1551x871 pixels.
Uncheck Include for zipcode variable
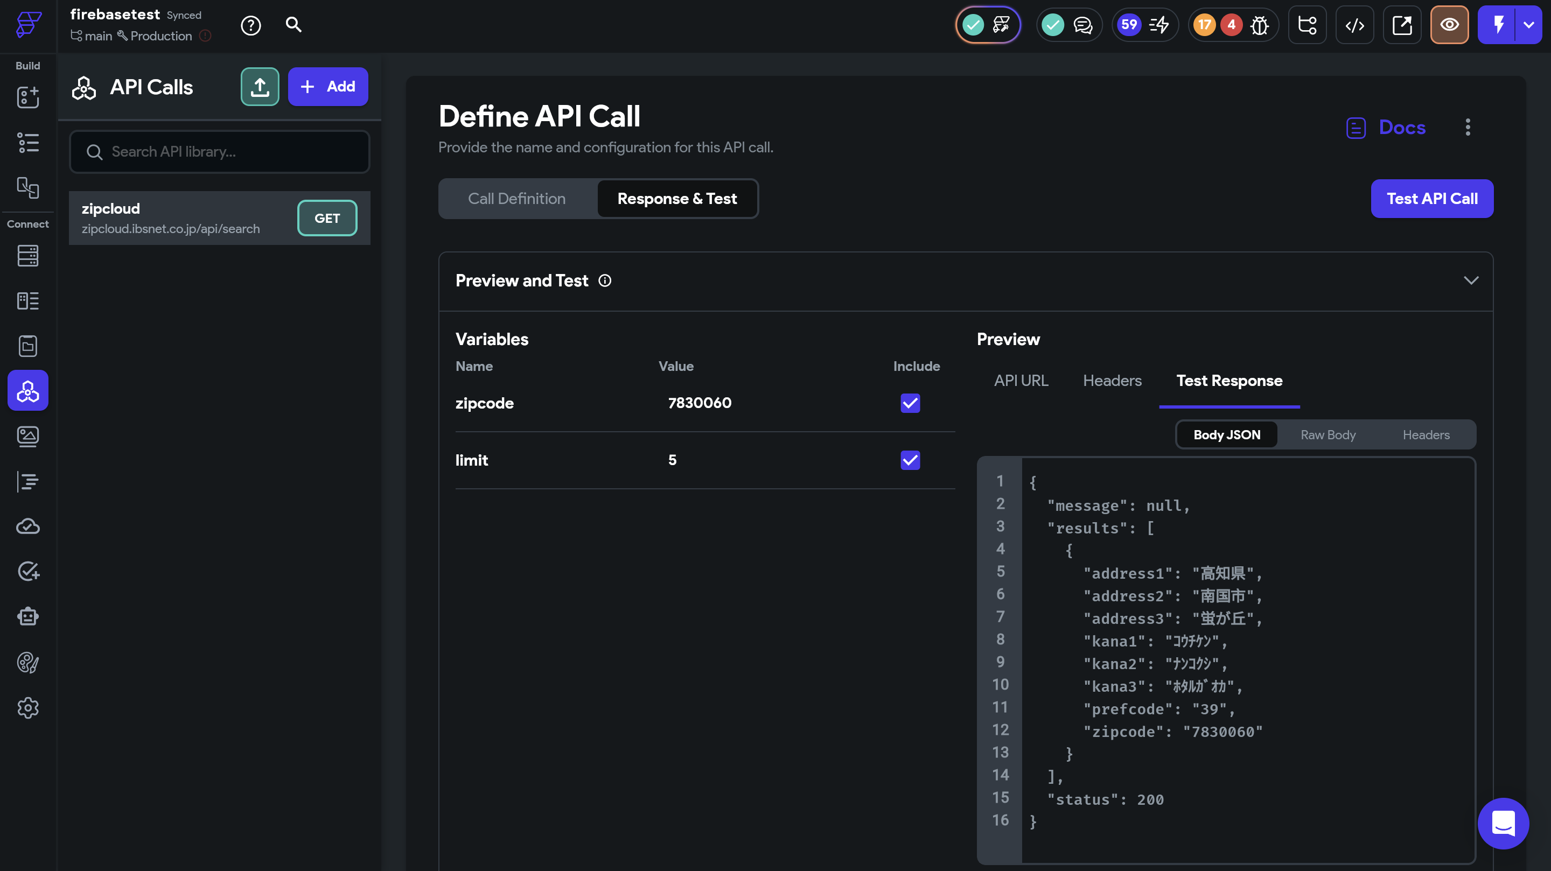click(x=910, y=403)
